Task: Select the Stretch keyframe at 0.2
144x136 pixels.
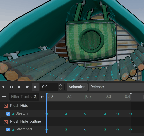Action: pos(85,114)
